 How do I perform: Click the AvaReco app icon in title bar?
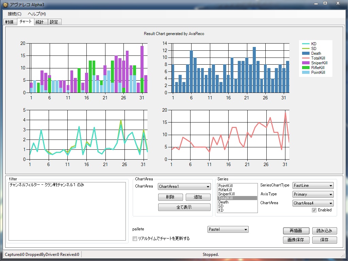[x=5, y=4]
